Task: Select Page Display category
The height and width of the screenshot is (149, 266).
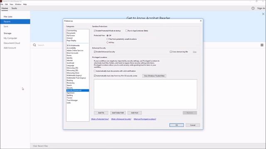Action: (x=71, y=41)
